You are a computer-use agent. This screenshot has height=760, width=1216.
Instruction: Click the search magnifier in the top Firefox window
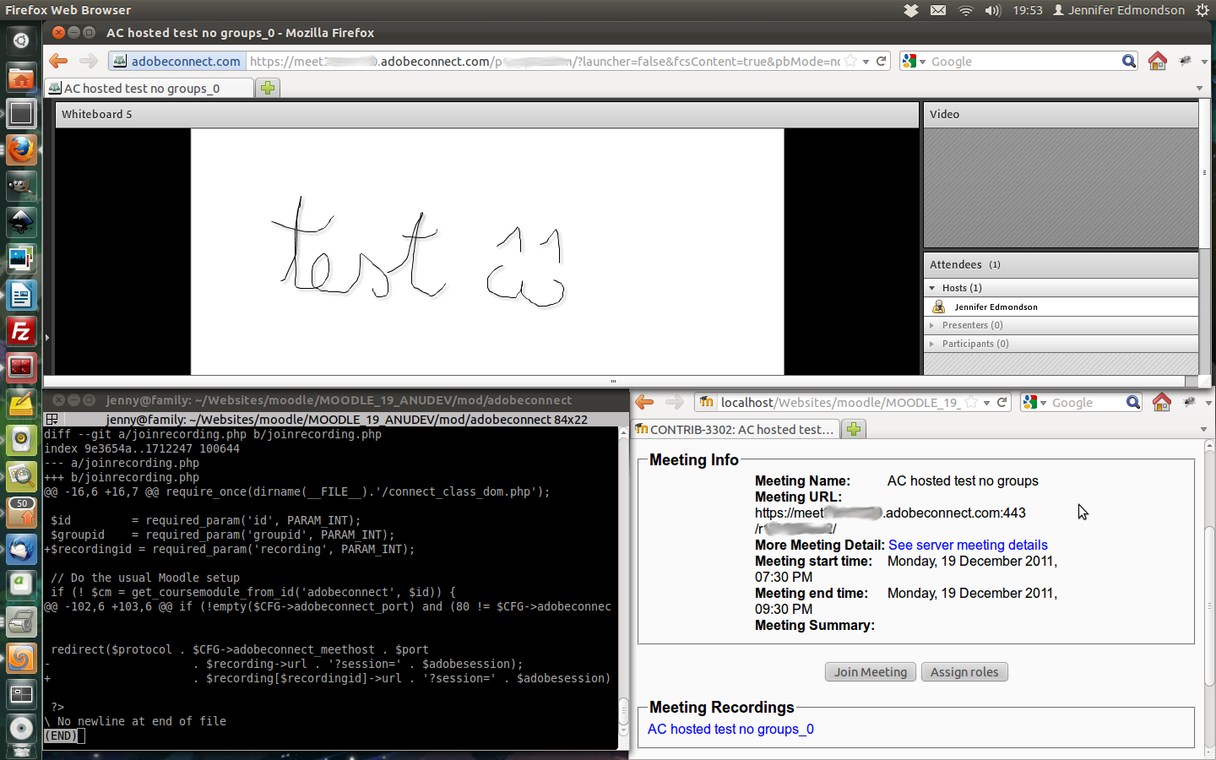point(1129,61)
